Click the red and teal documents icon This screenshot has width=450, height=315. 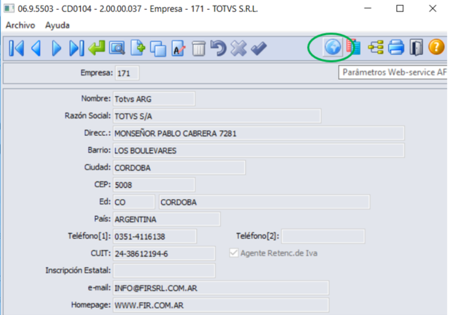354,47
